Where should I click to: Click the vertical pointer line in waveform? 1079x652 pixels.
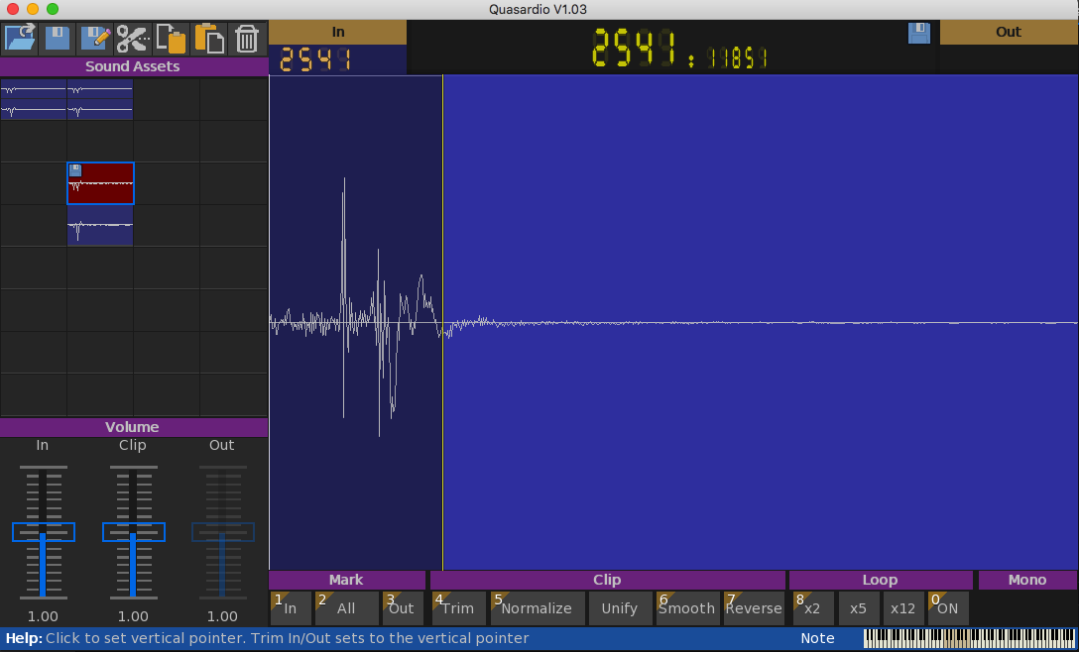pos(443,323)
